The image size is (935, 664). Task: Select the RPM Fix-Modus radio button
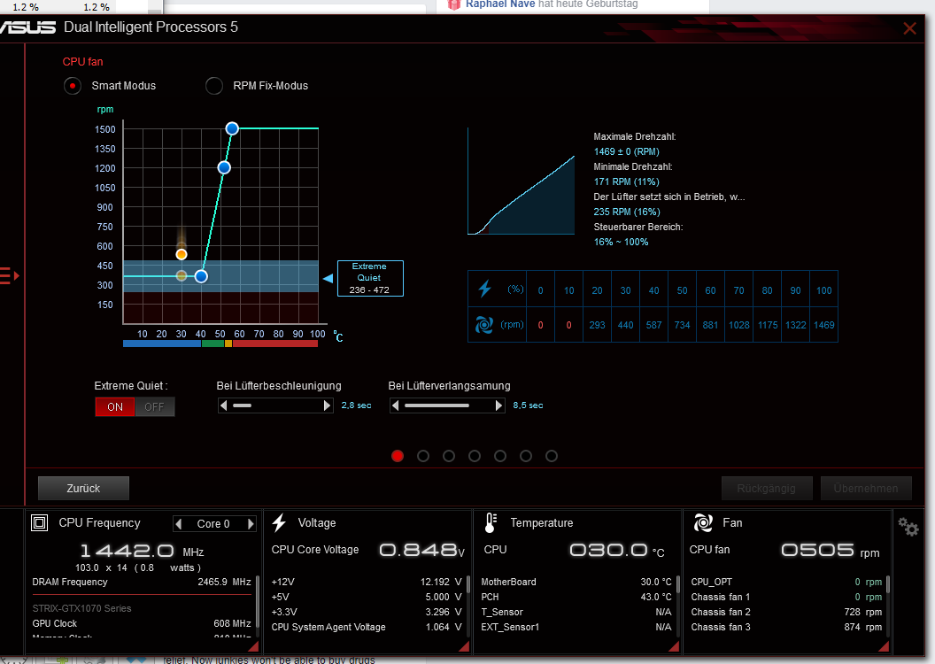[x=214, y=86]
